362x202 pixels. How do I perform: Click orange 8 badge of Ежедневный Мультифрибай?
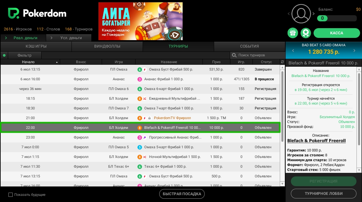pos(140,99)
